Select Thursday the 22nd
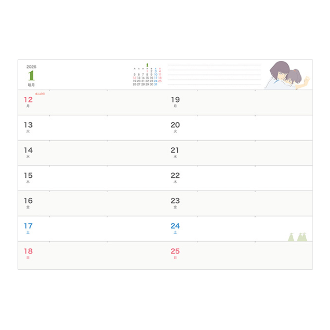Viewport: 330px width, 330px height. pyautogui.click(x=175, y=176)
